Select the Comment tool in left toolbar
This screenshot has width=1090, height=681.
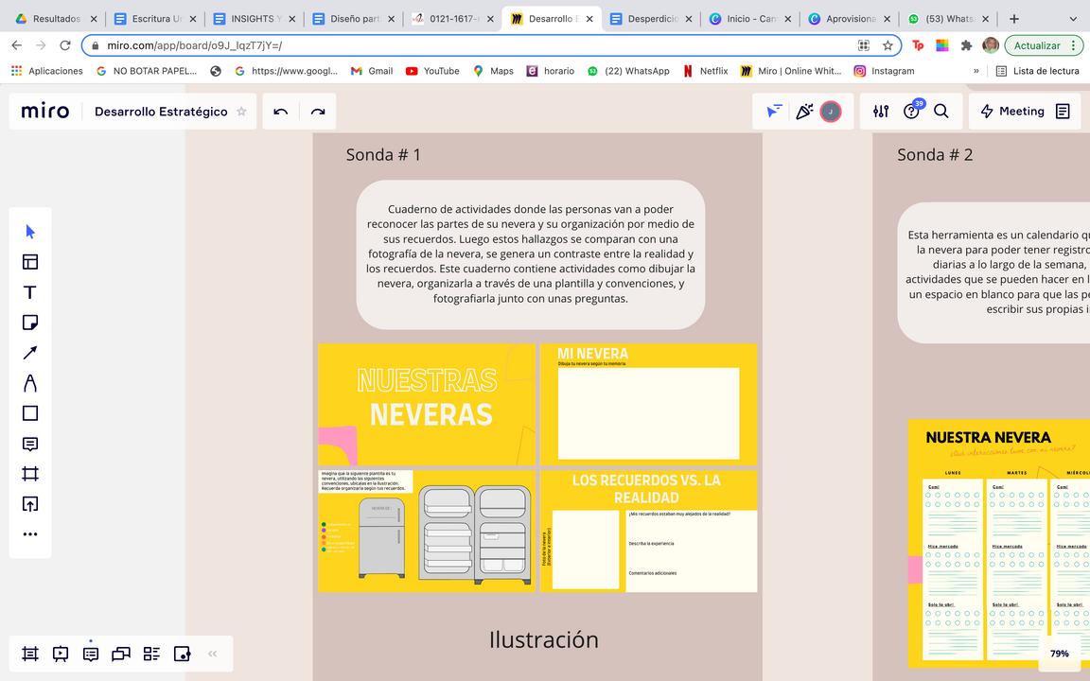[x=30, y=444]
